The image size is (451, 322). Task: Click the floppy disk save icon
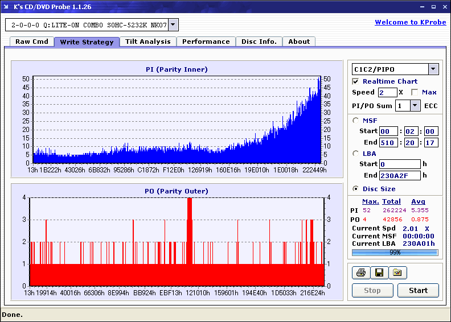click(379, 273)
